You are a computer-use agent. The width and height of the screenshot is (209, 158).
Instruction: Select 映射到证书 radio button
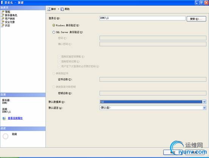[54, 73]
